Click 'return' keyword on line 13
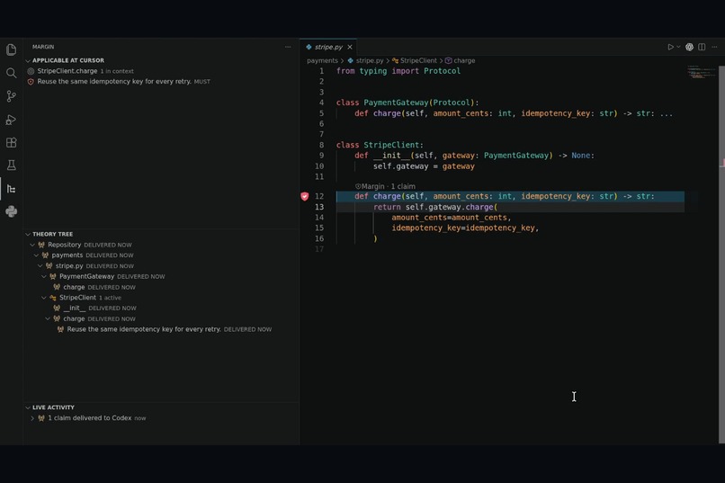725x483 pixels. click(x=387, y=207)
